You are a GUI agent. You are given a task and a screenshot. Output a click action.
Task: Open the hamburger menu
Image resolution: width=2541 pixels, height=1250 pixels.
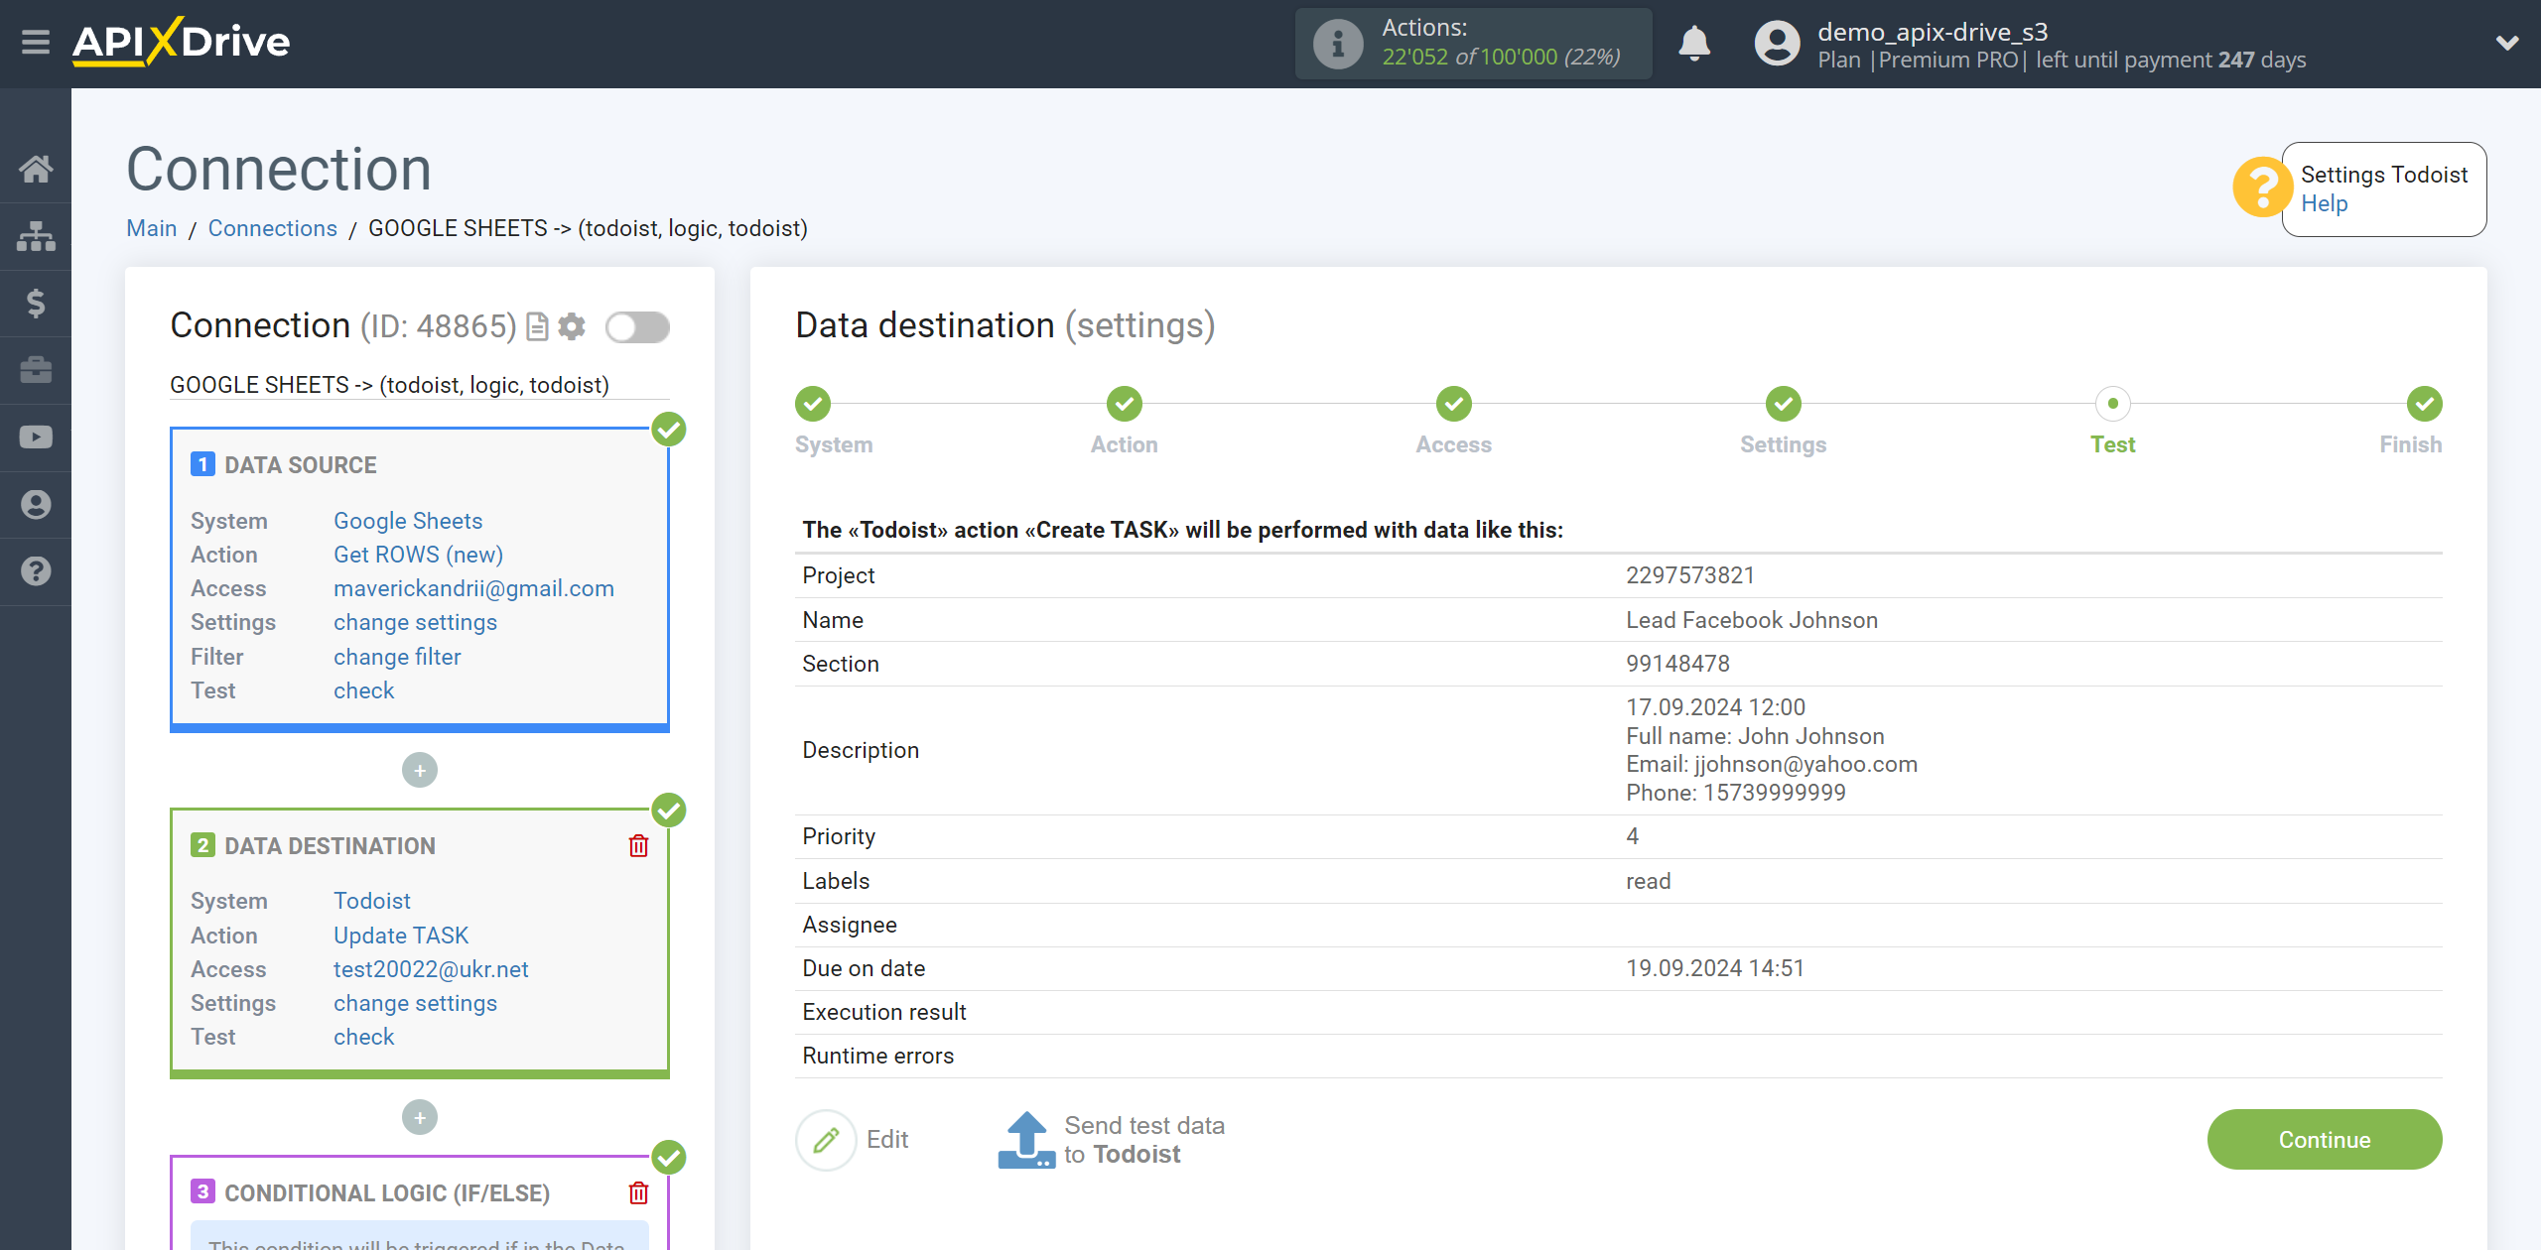(36, 43)
